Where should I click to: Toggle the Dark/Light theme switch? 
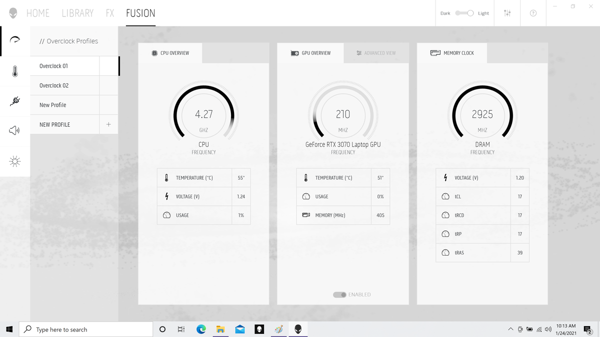[464, 13]
